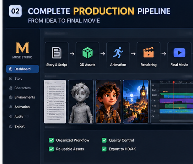The height and width of the screenshot is (164, 193).
Task: Open the Rendering pipeline card
Action: [149, 55]
